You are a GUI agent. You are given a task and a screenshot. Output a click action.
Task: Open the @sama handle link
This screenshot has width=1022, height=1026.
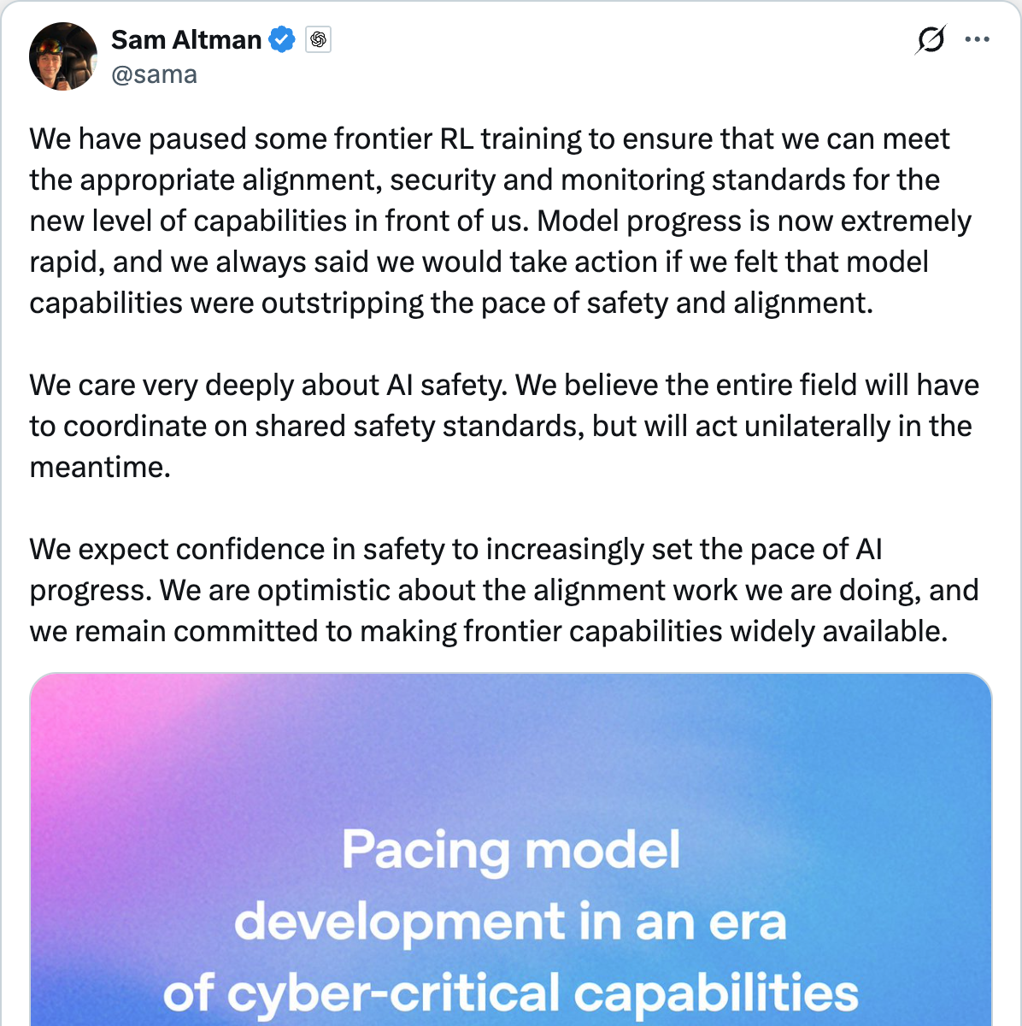(155, 74)
